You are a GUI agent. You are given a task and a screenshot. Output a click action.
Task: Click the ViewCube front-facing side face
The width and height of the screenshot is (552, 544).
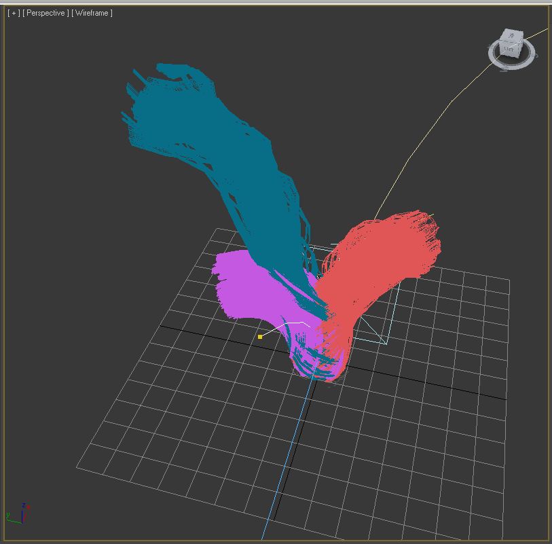click(x=507, y=49)
